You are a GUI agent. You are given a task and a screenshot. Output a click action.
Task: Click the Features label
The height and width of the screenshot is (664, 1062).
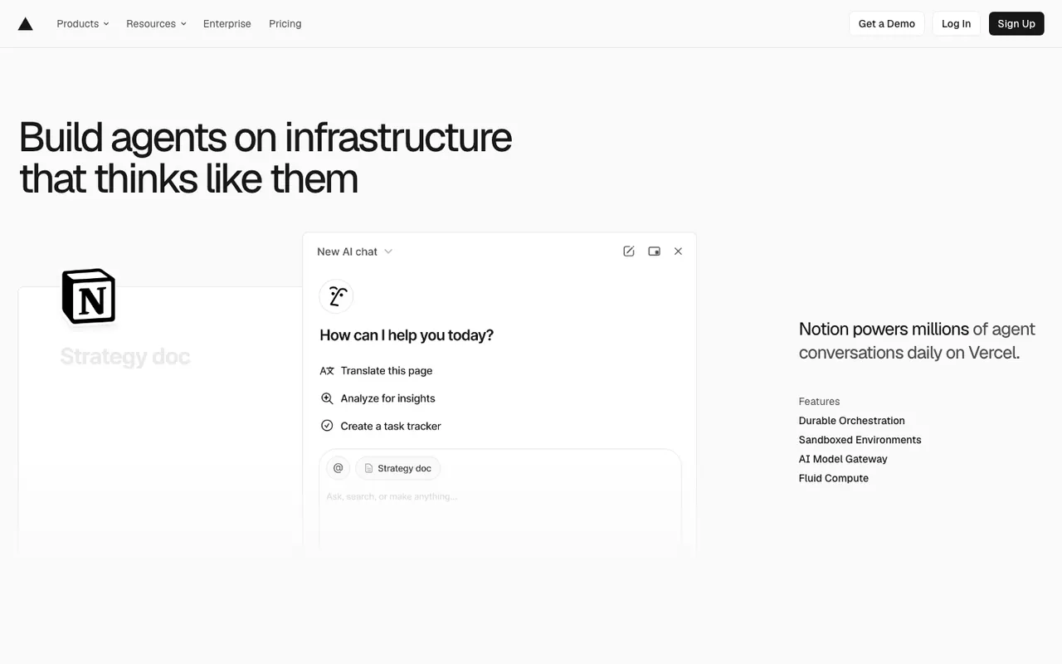(x=820, y=402)
